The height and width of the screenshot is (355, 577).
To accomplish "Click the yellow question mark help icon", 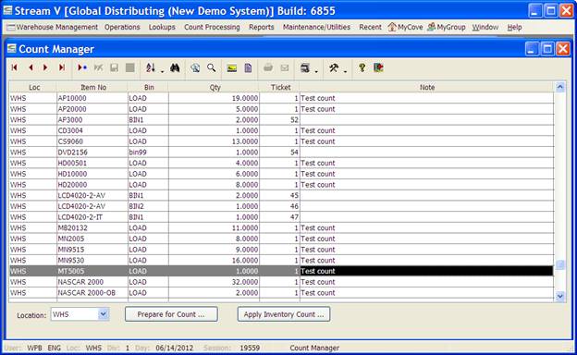I will coord(362,67).
